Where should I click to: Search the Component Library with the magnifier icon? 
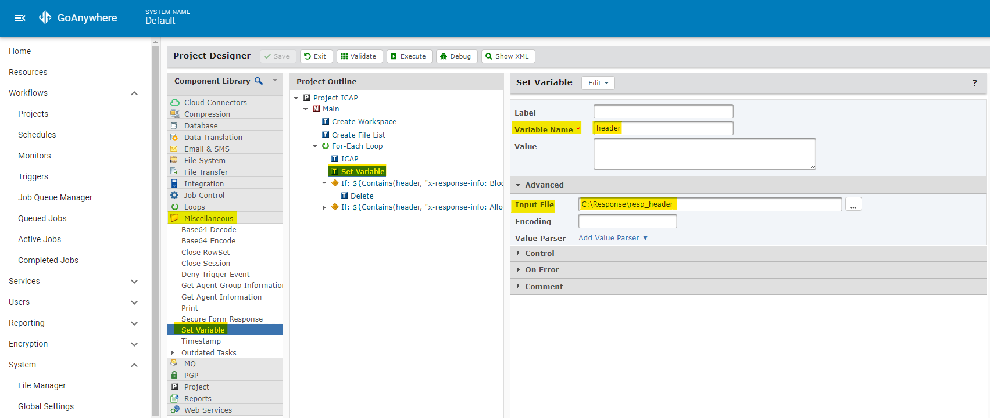click(x=259, y=81)
